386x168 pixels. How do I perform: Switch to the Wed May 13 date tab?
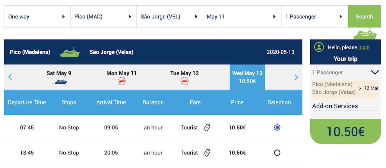click(x=247, y=77)
